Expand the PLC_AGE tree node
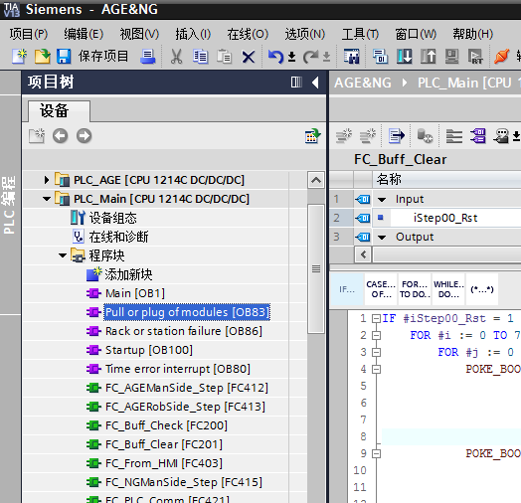The image size is (521, 503). click(x=47, y=180)
